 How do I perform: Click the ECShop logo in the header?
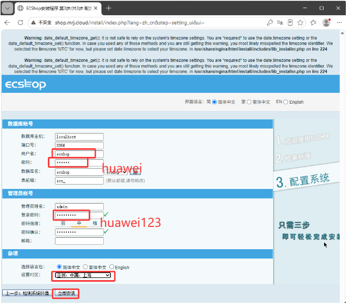point(26,85)
